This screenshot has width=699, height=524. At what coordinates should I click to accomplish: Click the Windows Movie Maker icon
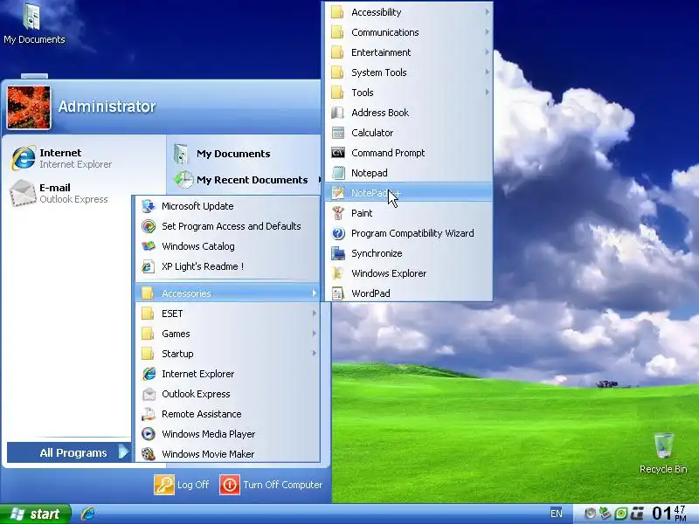148,454
